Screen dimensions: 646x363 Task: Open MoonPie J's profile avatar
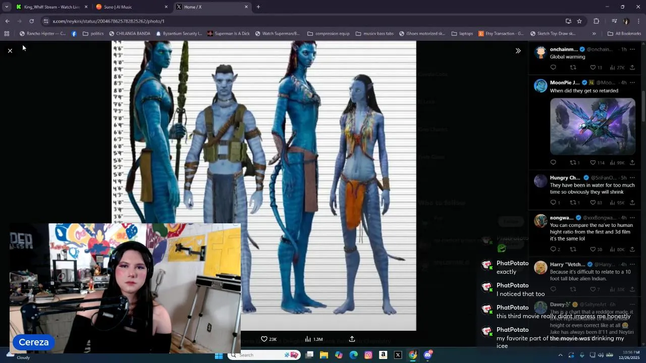click(x=541, y=86)
